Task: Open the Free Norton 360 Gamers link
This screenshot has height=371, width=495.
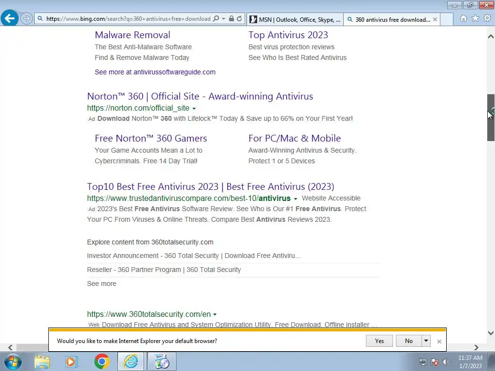Action: click(x=151, y=138)
